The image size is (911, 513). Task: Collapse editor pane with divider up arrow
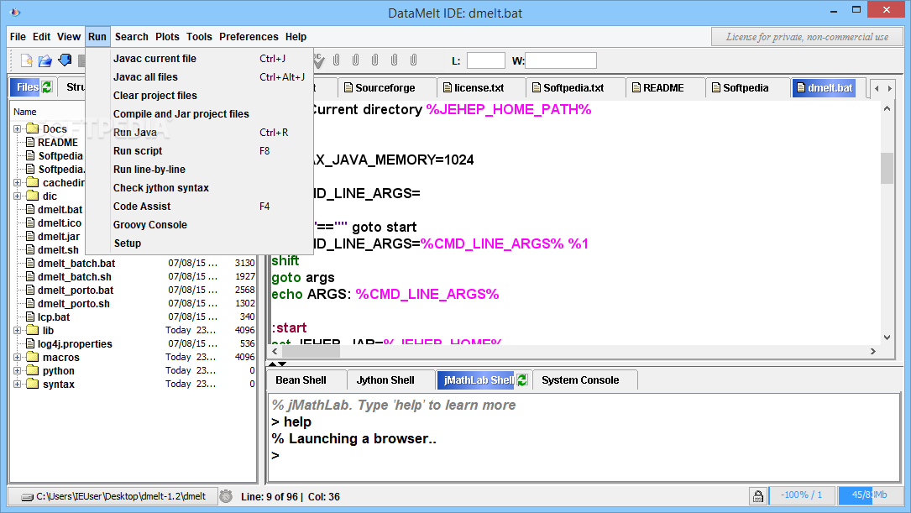tap(272, 364)
